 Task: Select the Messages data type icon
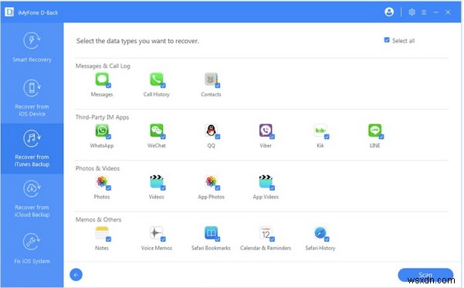pyautogui.click(x=102, y=80)
